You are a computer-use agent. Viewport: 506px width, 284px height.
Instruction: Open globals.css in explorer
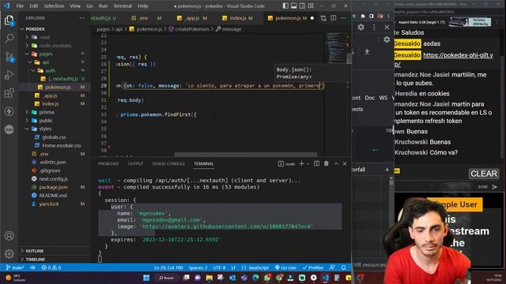coord(54,137)
